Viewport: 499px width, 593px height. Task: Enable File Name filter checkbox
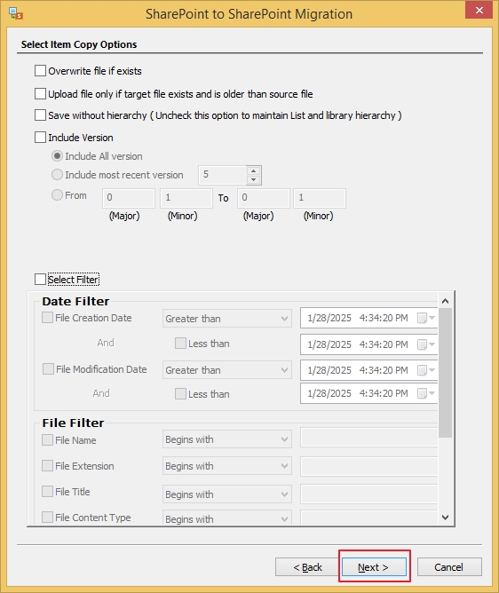pos(47,439)
